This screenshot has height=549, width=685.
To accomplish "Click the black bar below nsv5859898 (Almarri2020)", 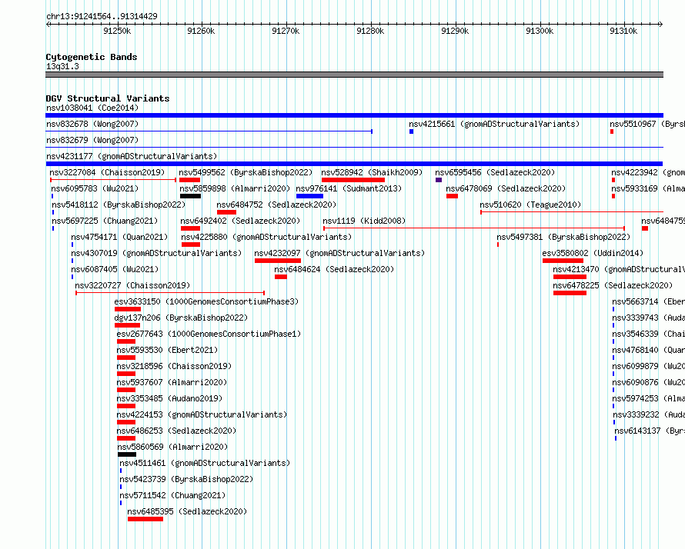I will click(x=190, y=196).
